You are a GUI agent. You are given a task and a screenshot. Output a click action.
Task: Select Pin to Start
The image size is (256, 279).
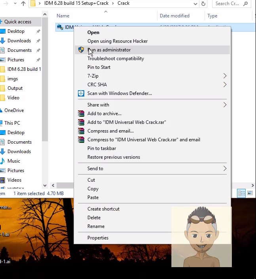152,67
